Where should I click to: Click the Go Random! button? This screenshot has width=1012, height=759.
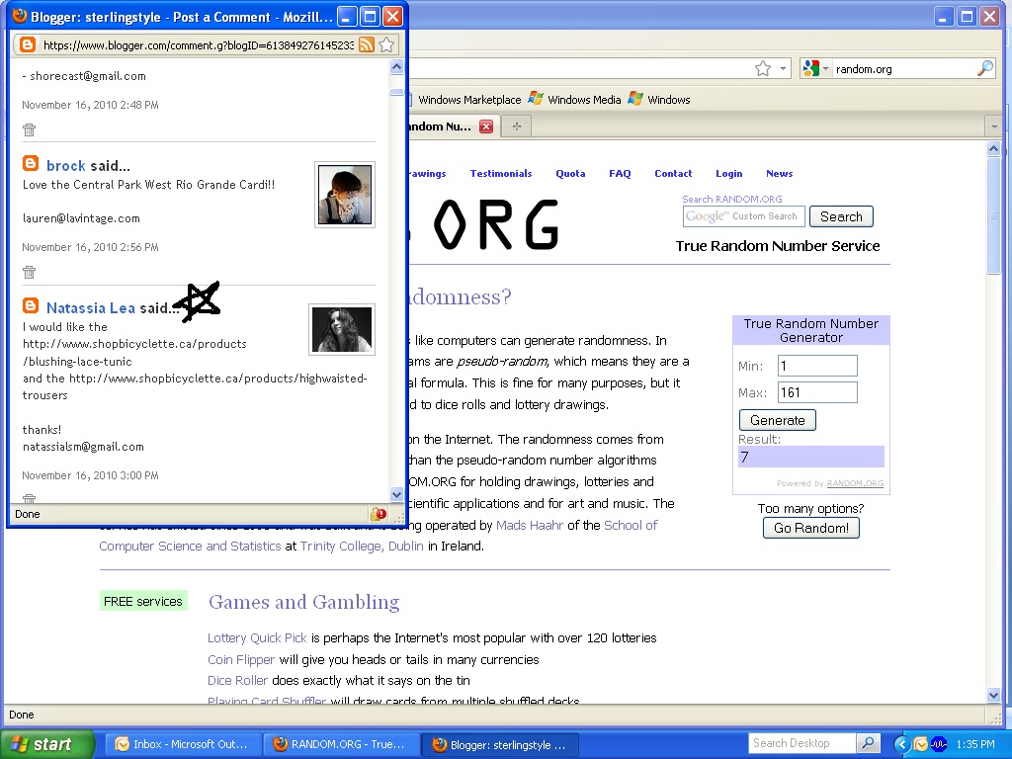tap(810, 528)
